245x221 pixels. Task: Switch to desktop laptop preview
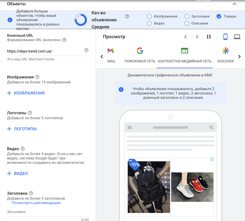(237, 37)
